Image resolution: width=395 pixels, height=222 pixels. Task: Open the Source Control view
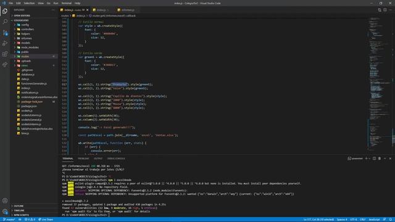click(x=5, y=33)
